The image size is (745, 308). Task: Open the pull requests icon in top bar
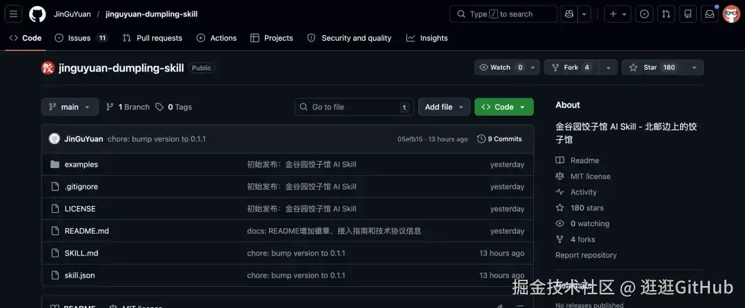pos(666,14)
